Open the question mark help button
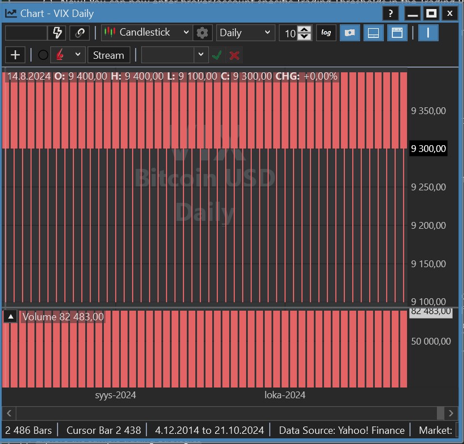The image size is (464, 444). [x=390, y=14]
